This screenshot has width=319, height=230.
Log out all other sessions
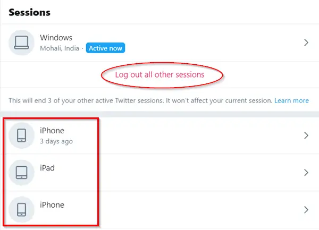160,75
